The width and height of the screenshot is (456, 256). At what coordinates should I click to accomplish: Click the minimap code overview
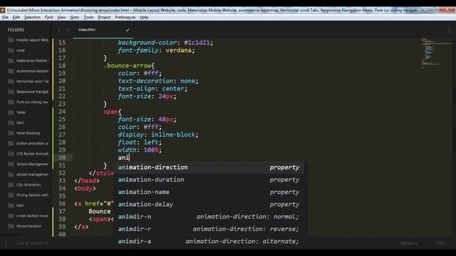[x=436, y=53]
